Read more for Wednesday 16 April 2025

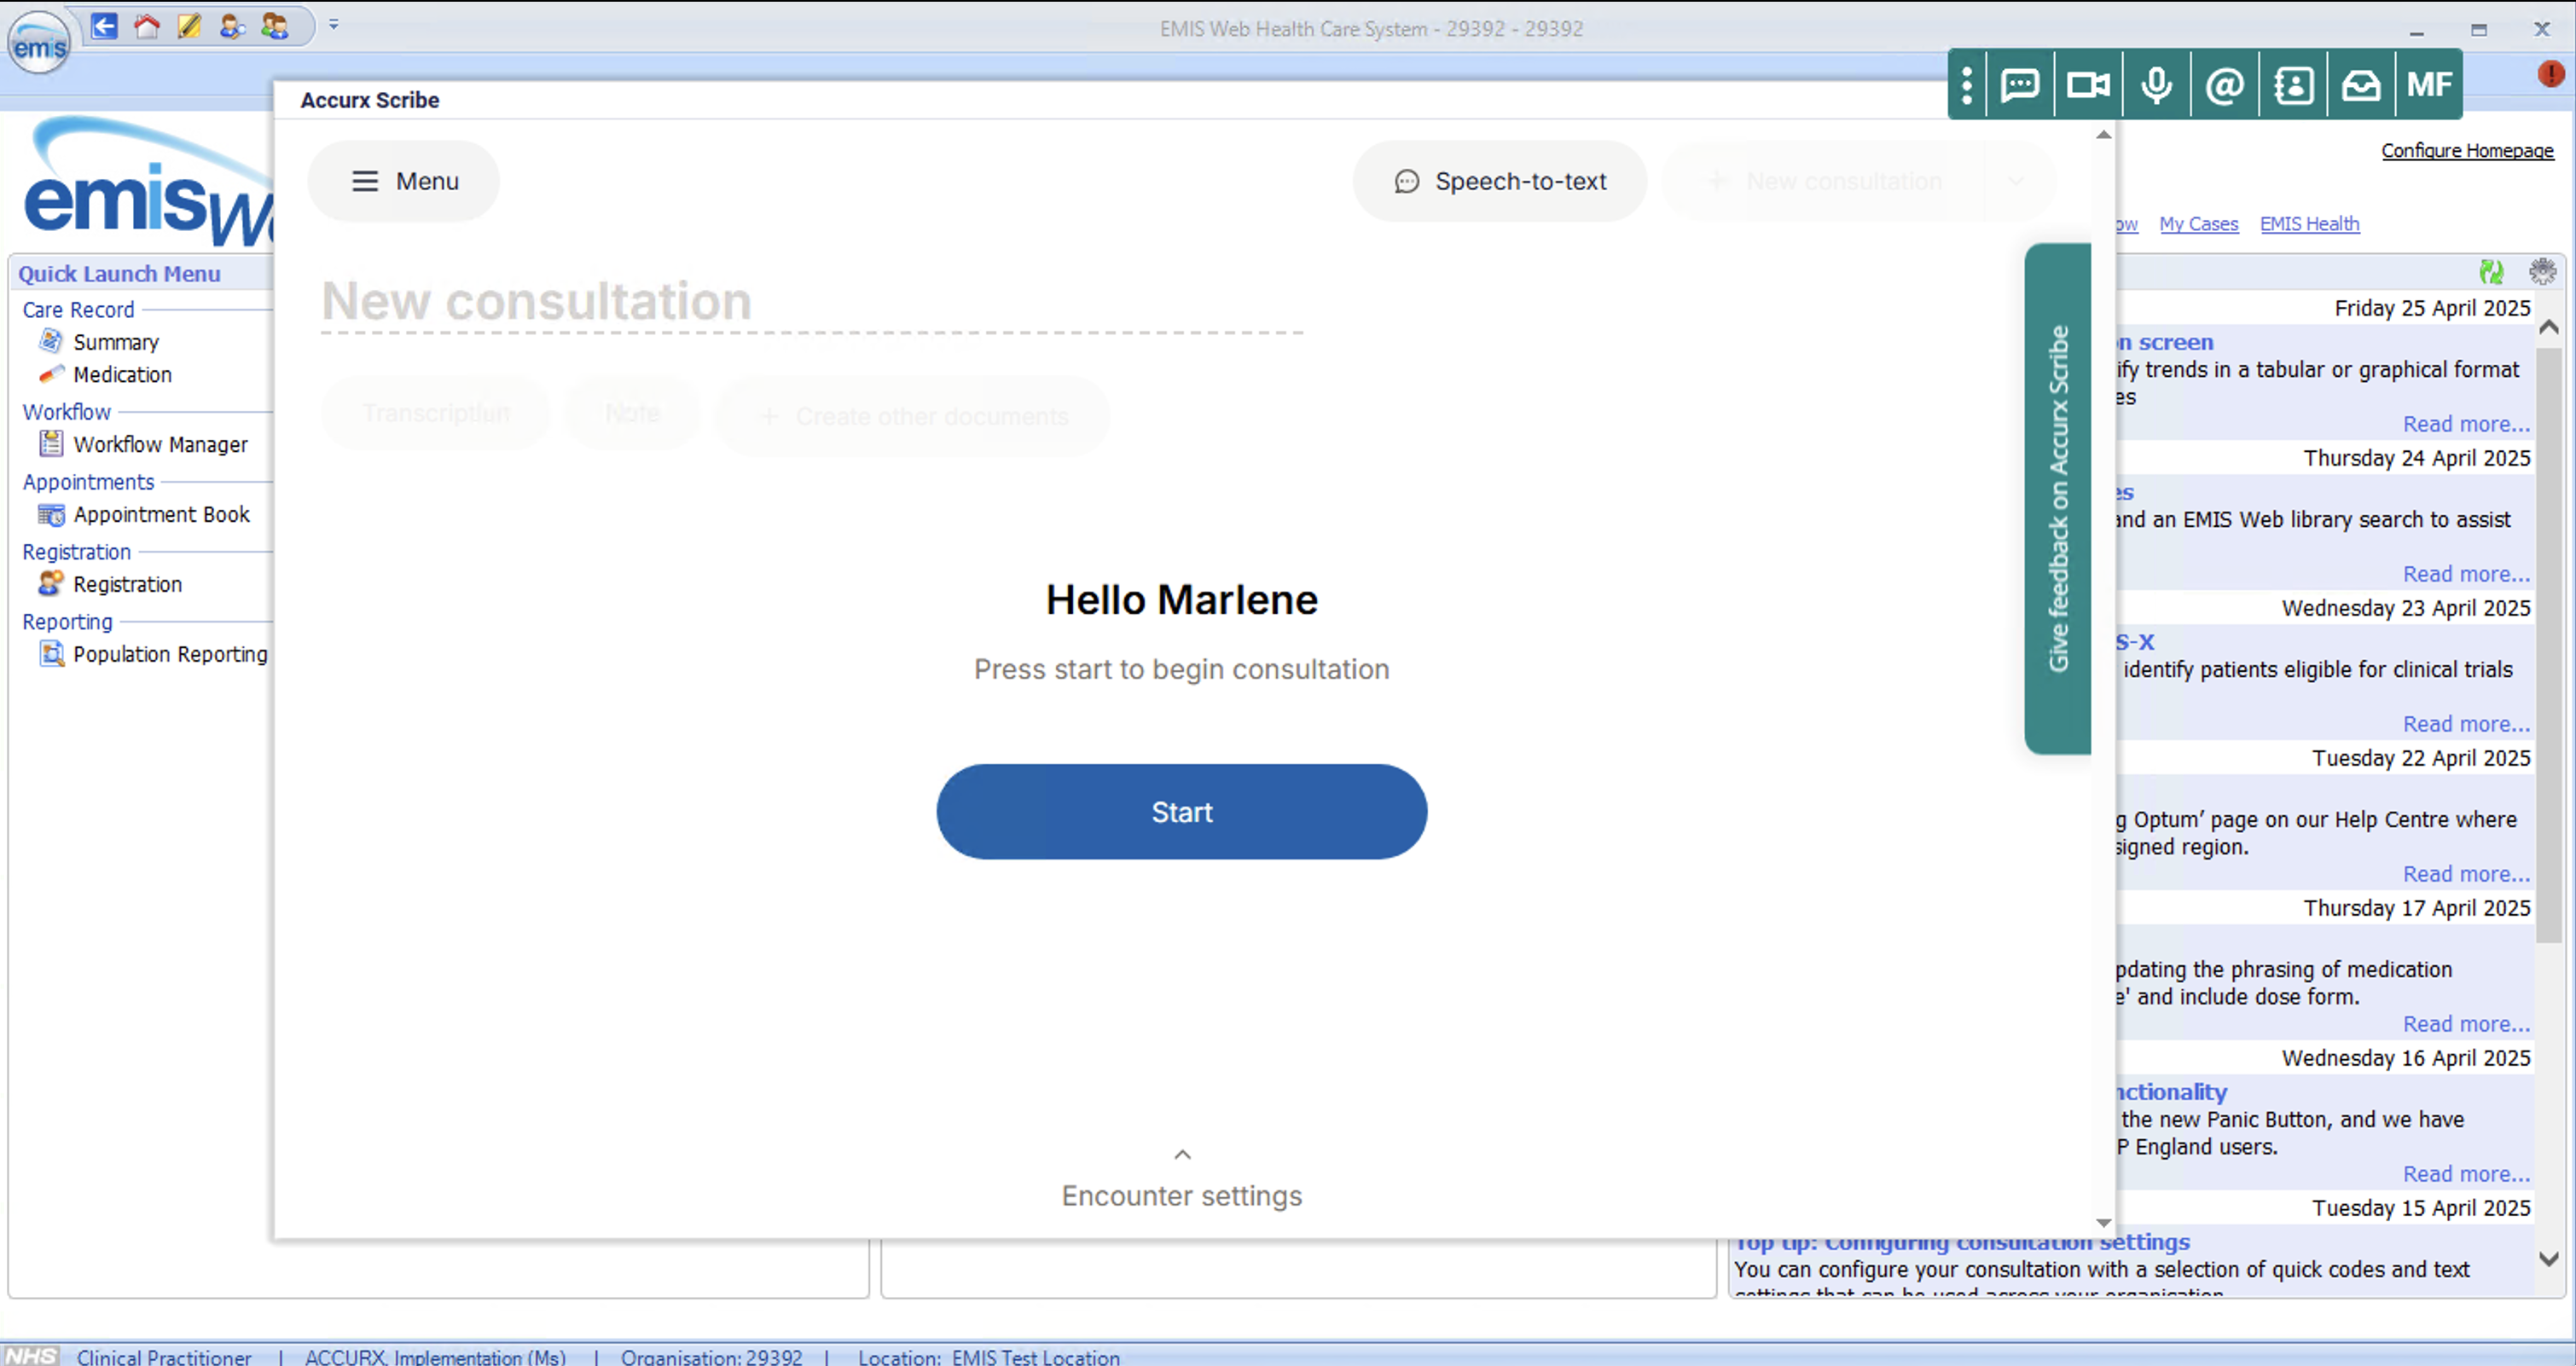point(2466,1175)
